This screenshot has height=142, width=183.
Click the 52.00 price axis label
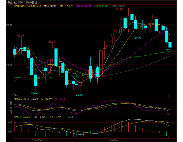[x=9, y=25]
